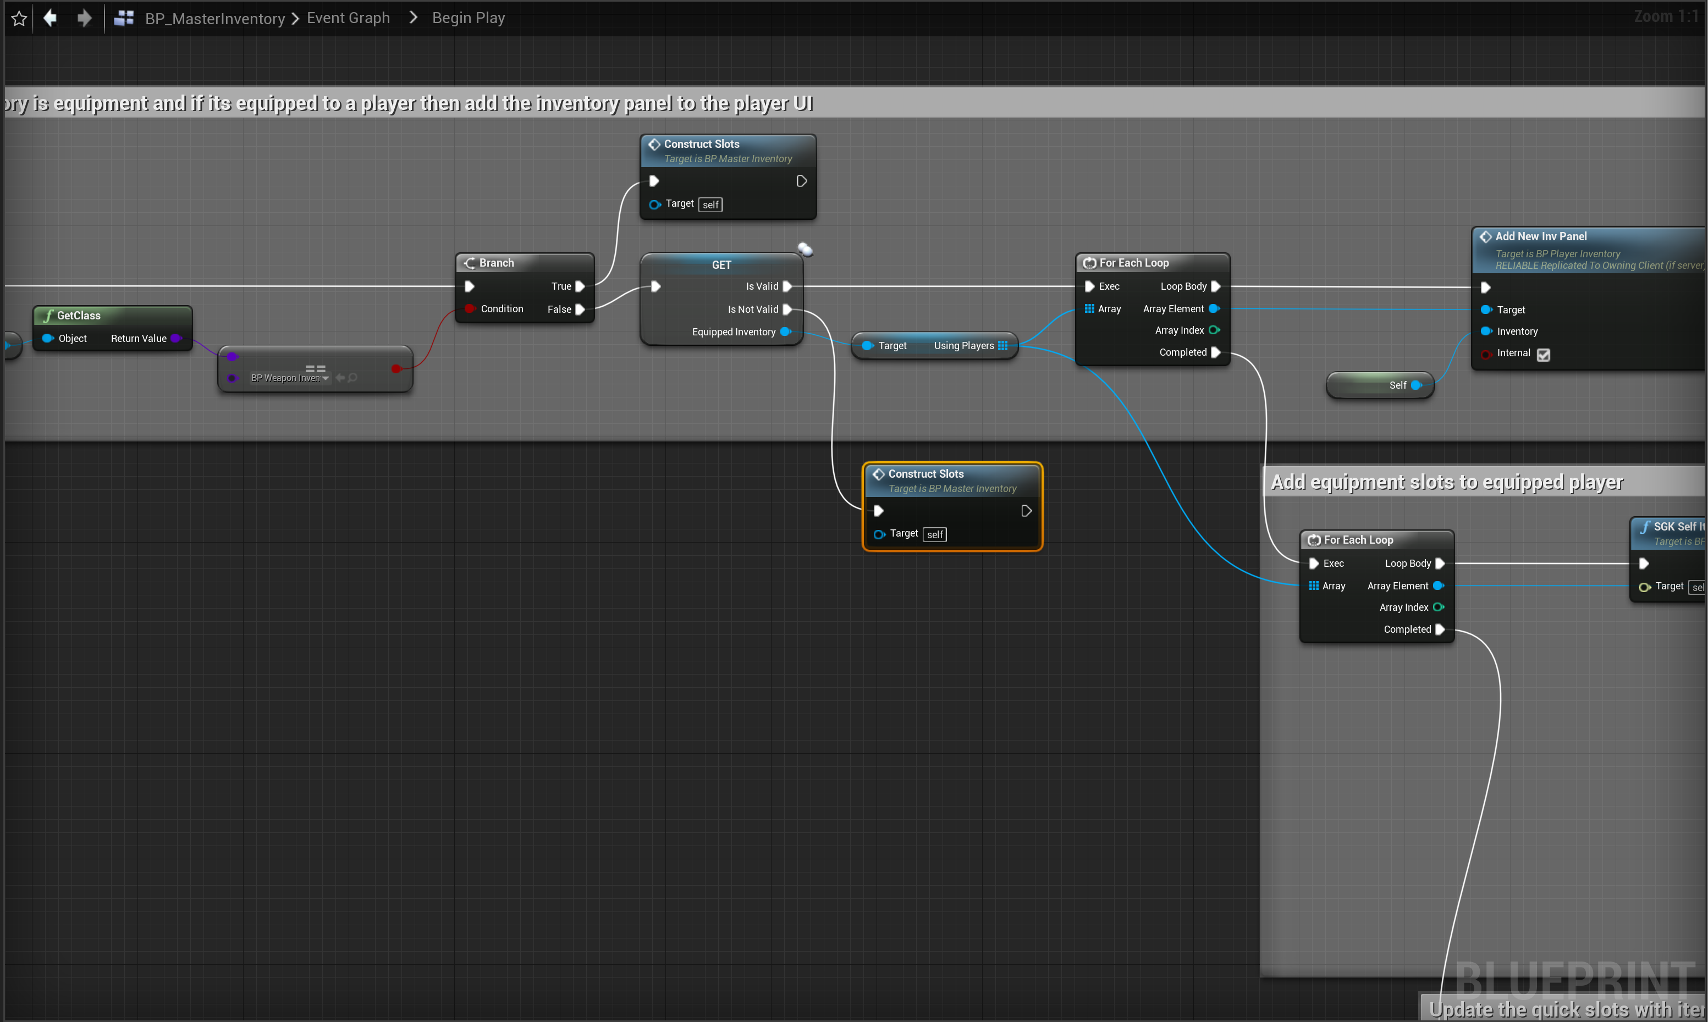Screen dimensions: 1708x1022
Task: Go forward with the right arrow
Action: pos(84,18)
